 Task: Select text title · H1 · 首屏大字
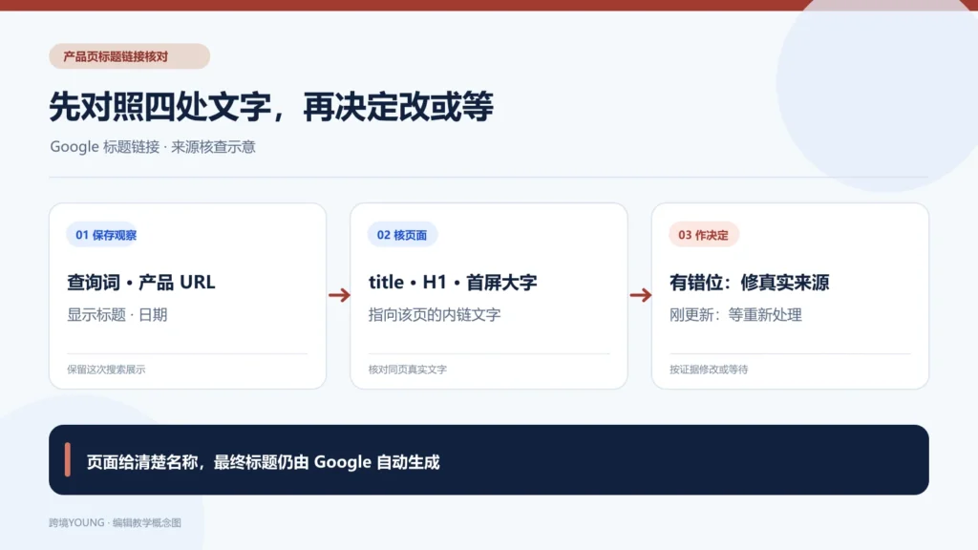click(x=453, y=283)
